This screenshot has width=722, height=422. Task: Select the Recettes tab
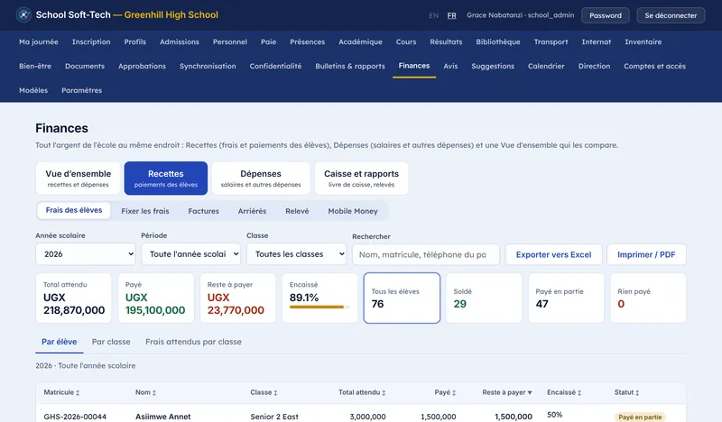tap(166, 179)
